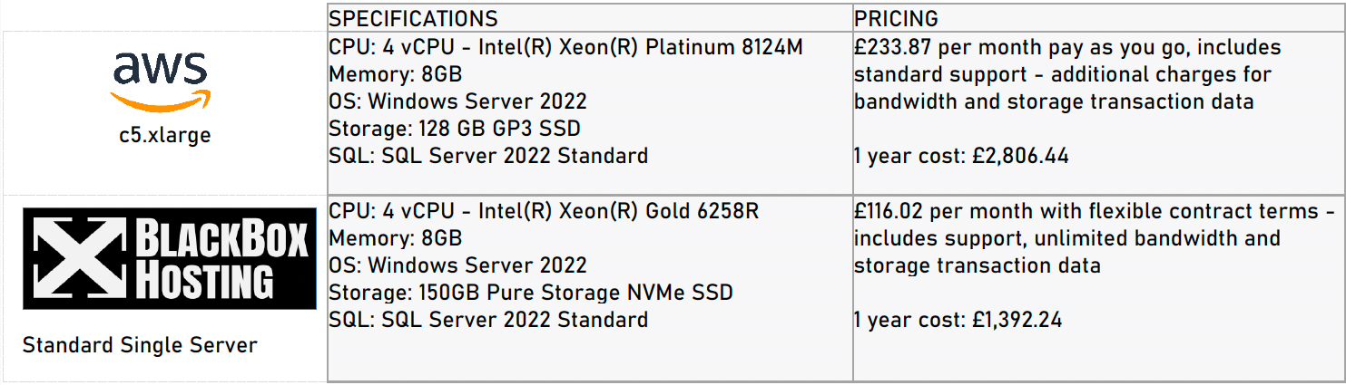This screenshot has height=385, width=1346.
Task: Click the Xeon Gold 6258R CPU line
Action: click(x=544, y=211)
